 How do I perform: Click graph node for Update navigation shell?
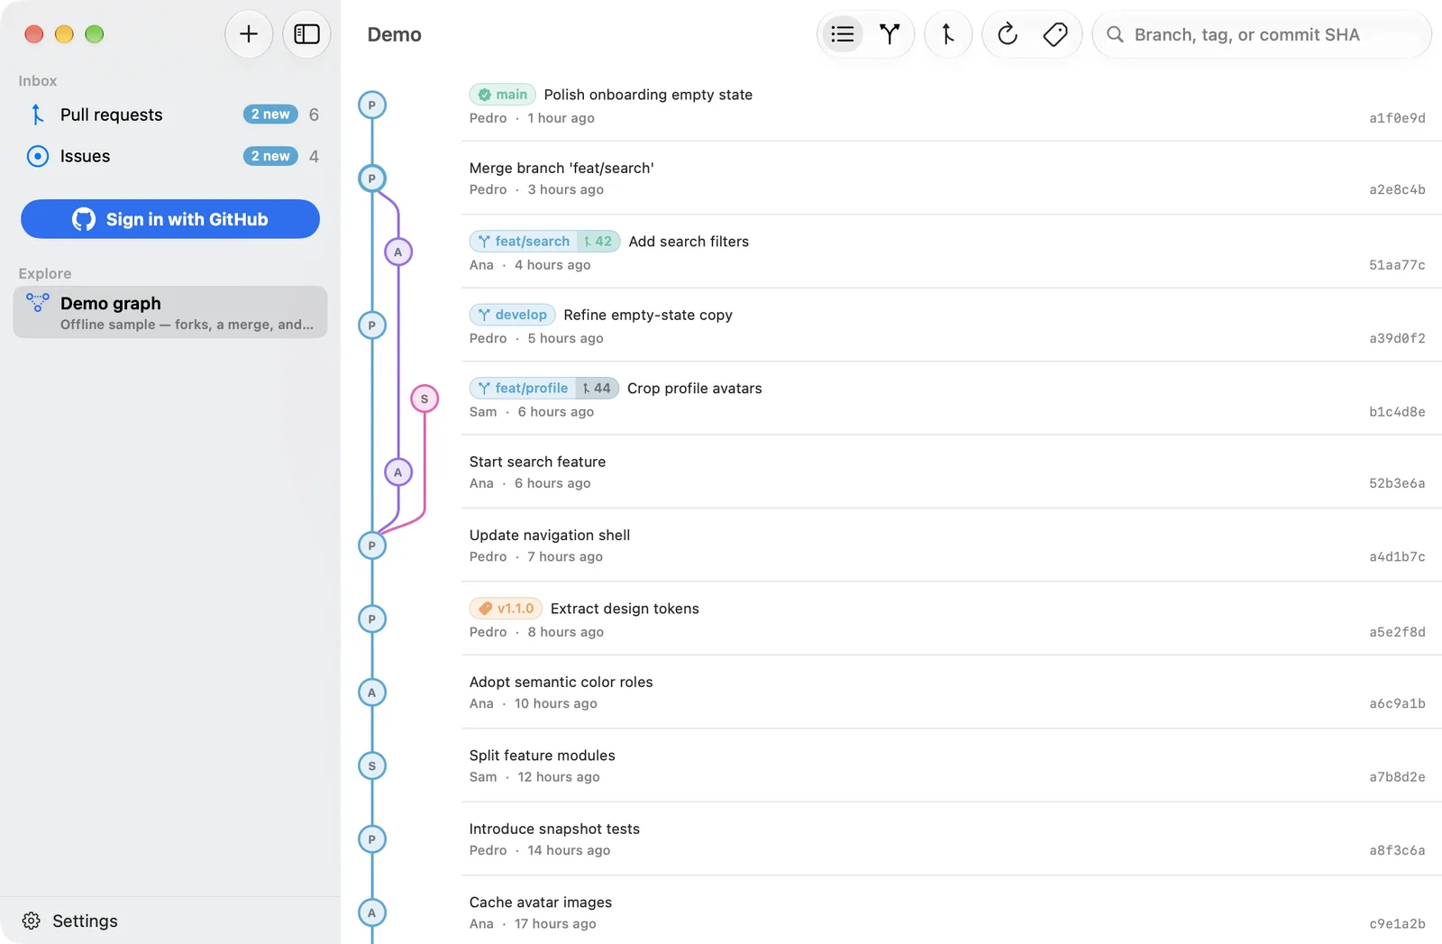[372, 545]
